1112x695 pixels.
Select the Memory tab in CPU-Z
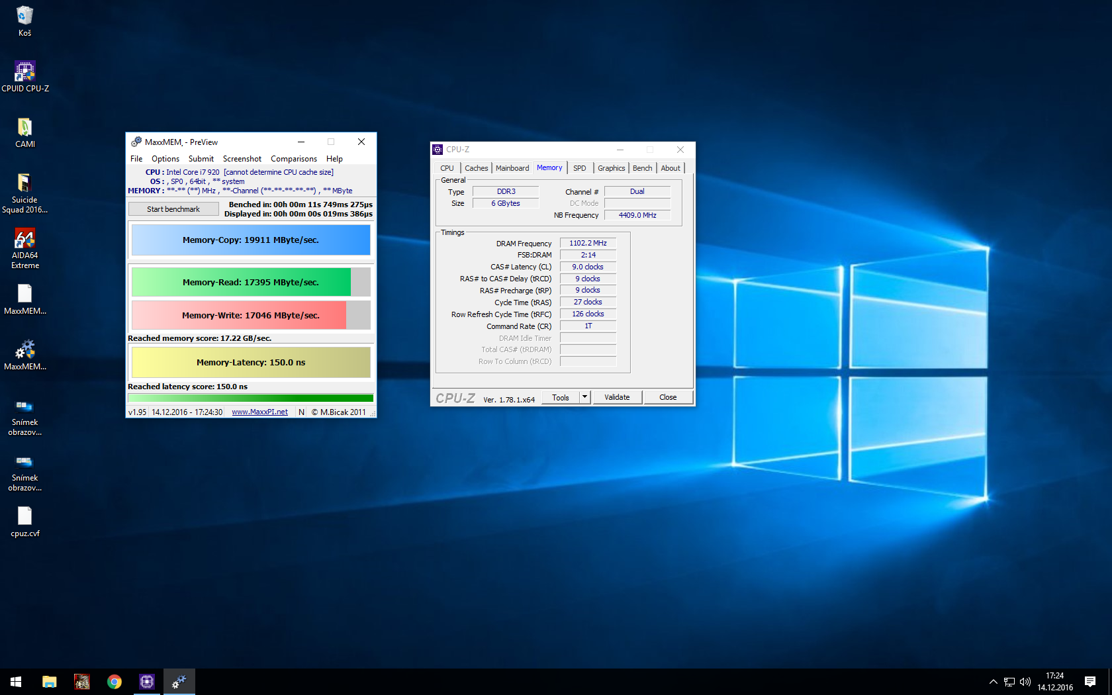tap(549, 167)
